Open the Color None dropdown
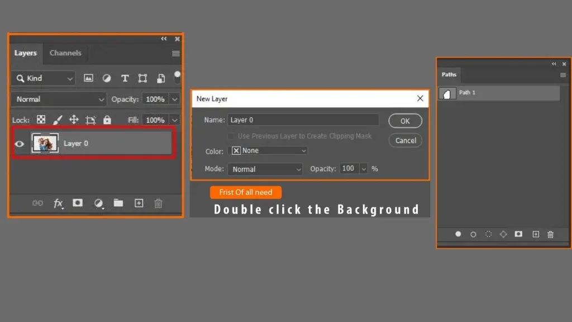Screen dimensions: 572x322 (268, 151)
